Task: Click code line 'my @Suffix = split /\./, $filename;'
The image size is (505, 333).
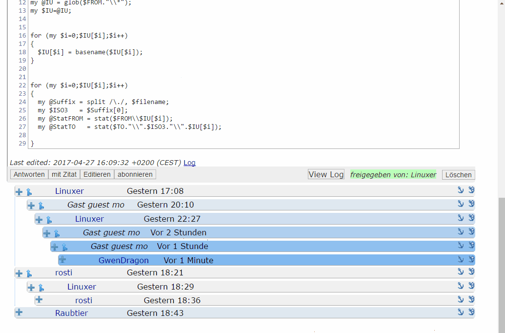Action: 103,102
